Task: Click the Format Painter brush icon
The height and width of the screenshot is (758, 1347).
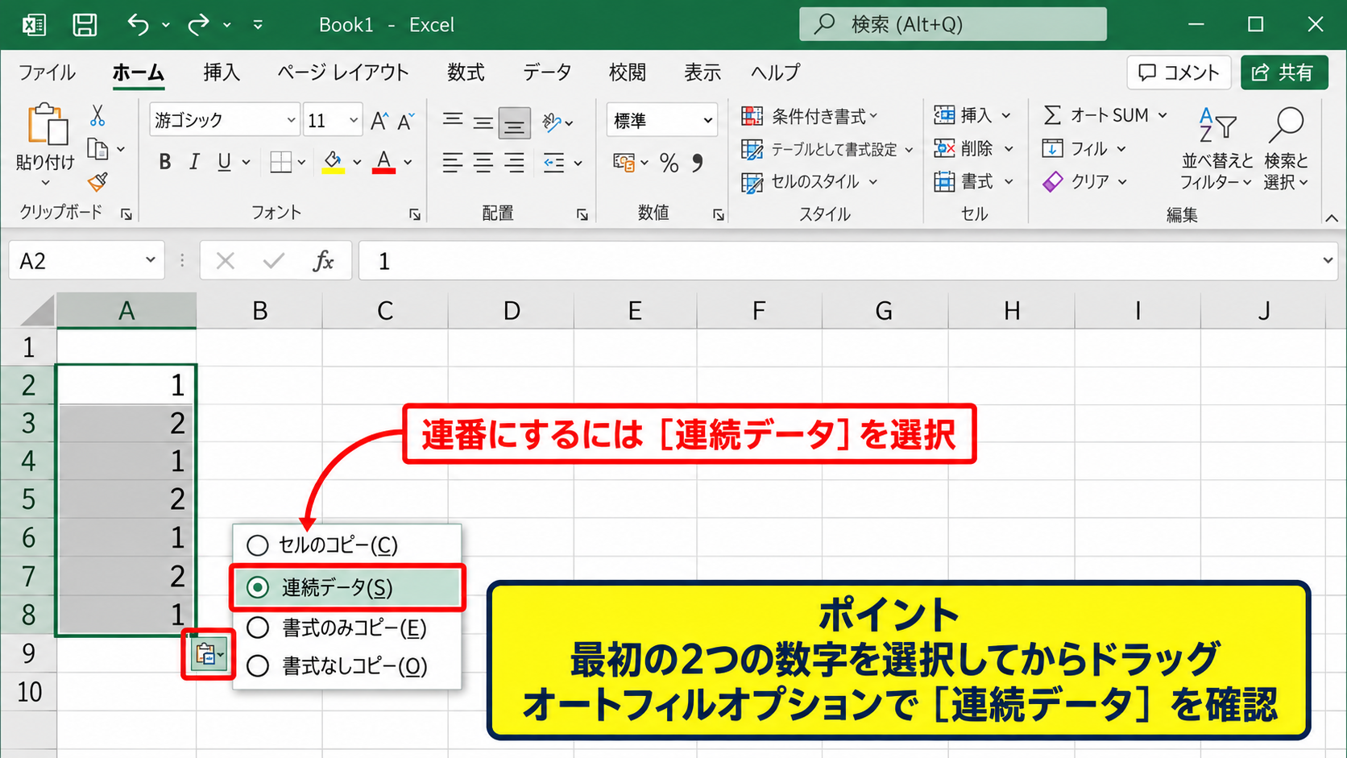Action: click(97, 182)
